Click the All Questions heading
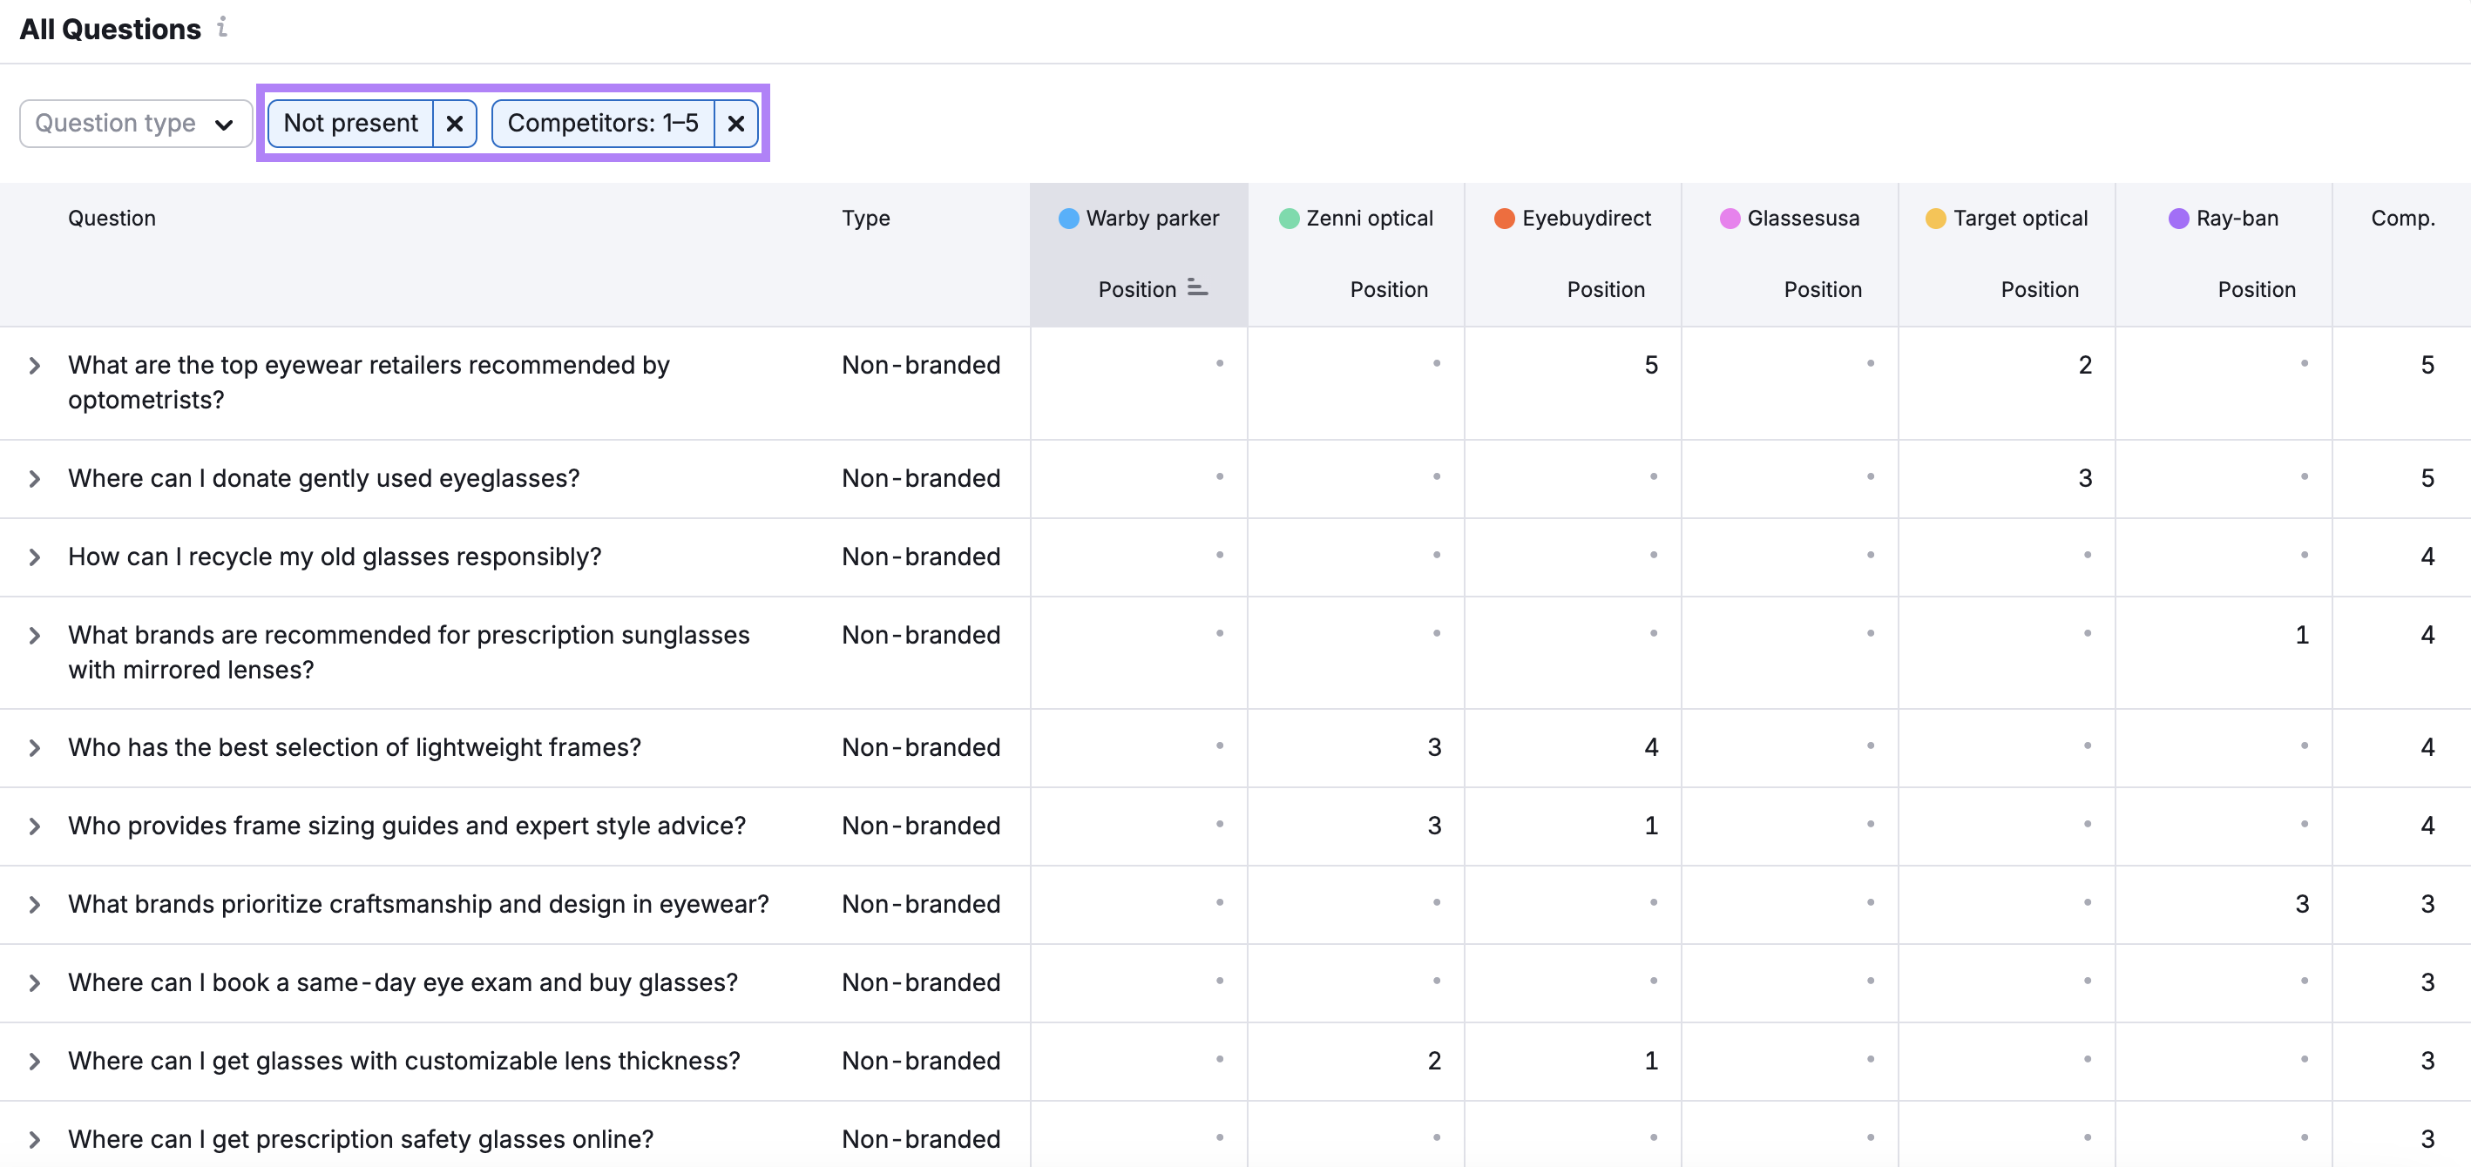The width and height of the screenshot is (2471, 1167). pos(111,29)
